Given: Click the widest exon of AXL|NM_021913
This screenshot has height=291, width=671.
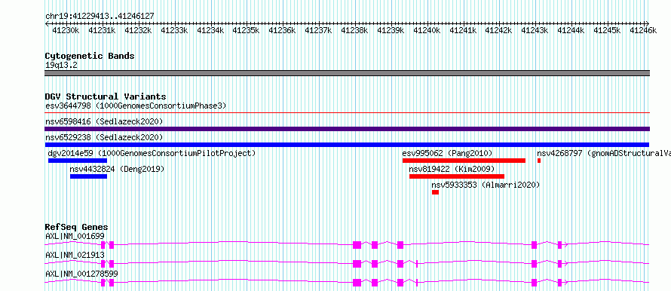Looking at the screenshot, I should (357, 264).
